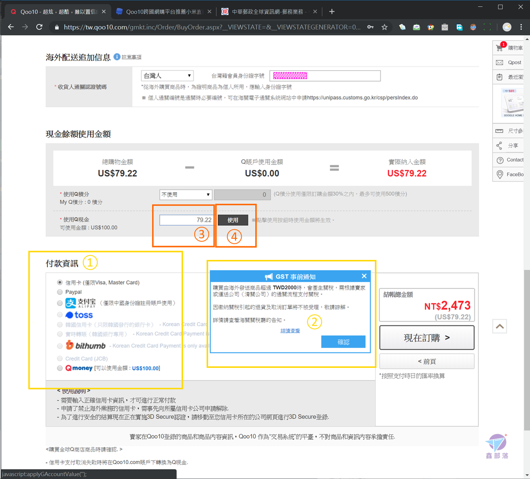This screenshot has width=530, height=479.
Task: Open the green envelope mail extension
Action: [x=417, y=27]
